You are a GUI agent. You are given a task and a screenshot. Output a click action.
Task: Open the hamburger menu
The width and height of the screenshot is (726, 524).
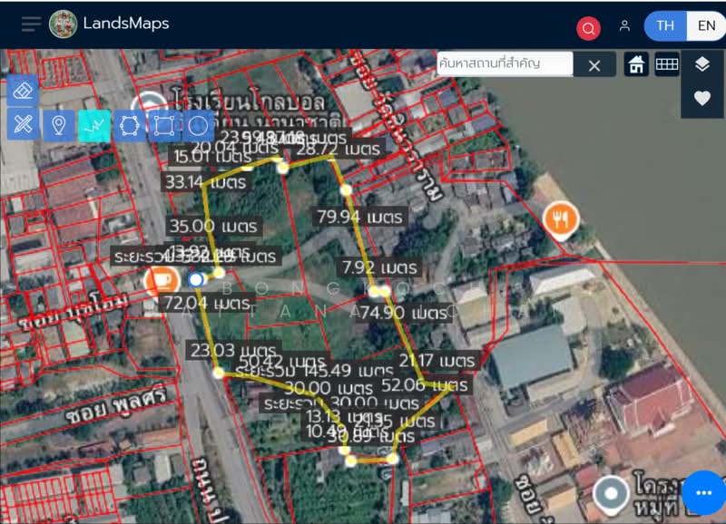click(x=31, y=24)
